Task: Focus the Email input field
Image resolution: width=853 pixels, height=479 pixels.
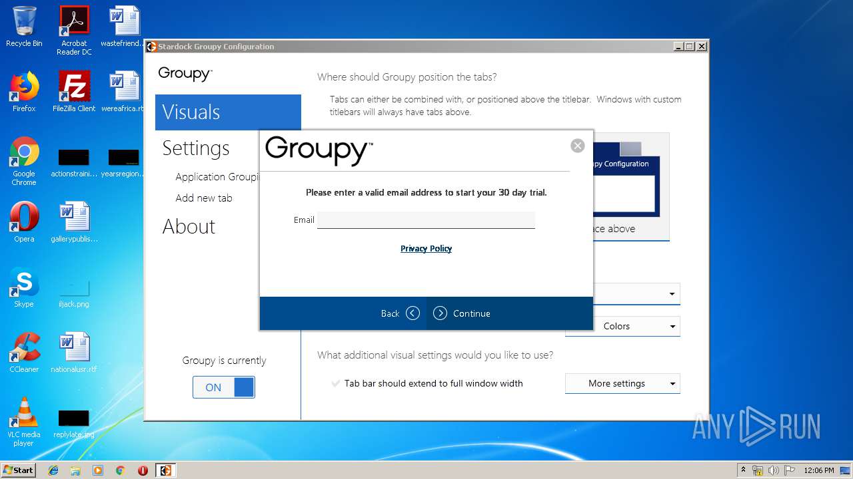Action: tap(426, 220)
